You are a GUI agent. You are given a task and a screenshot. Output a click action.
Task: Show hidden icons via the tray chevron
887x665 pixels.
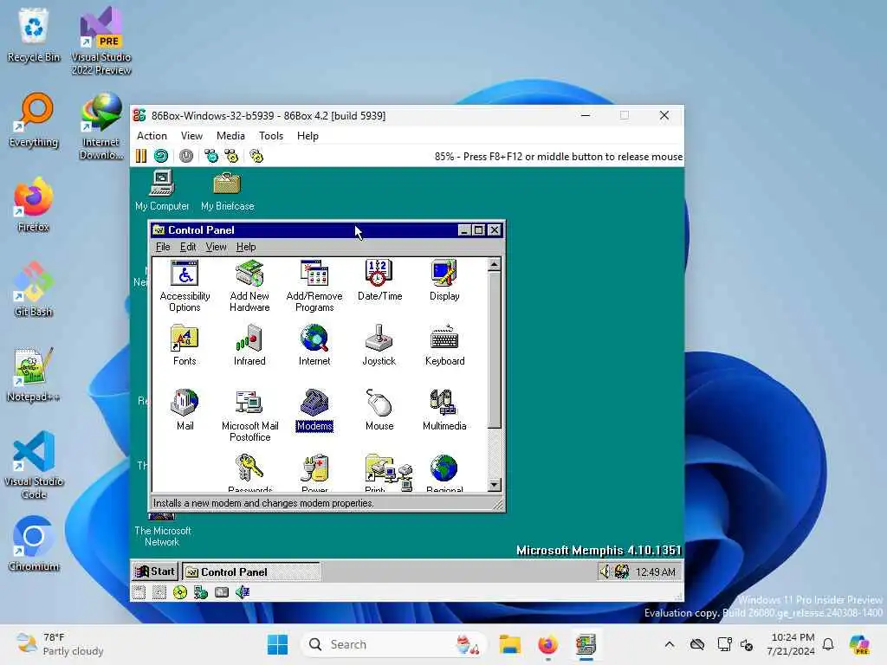point(670,644)
